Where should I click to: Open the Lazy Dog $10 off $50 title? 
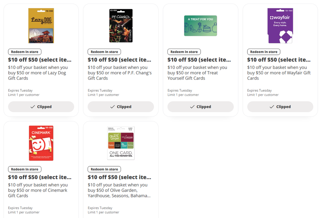(40, 60)
